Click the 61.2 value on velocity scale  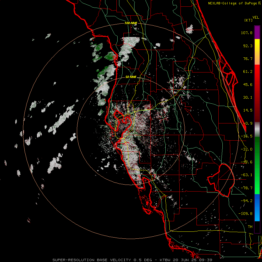248,72
